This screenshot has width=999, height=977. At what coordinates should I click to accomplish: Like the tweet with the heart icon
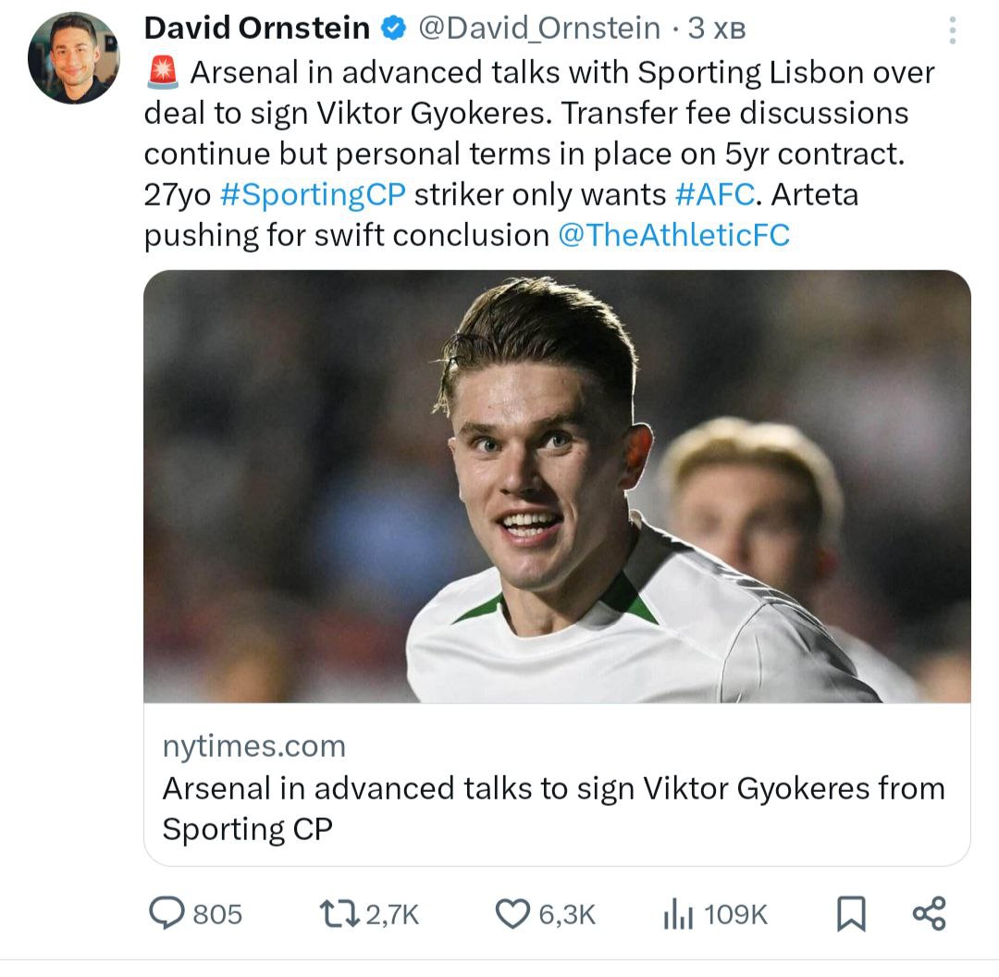512,914
